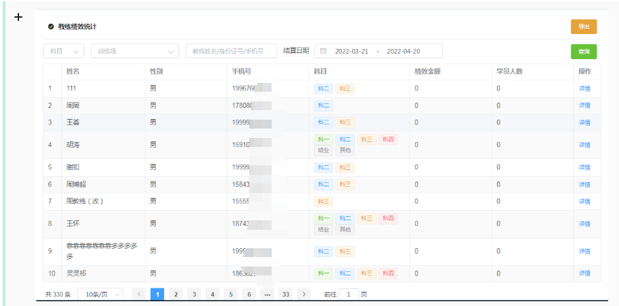Select page 4 in pagination
This screenshot has width=619, height=306.
click(x=212, y=294)
